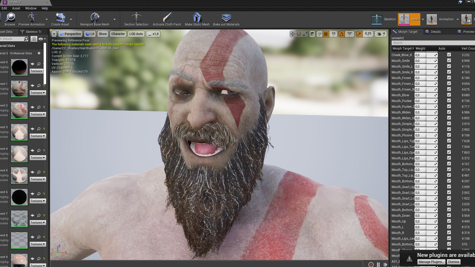Open the LOD Auto dropdown
Screen dimensions: 475x267
click(136, 34)
